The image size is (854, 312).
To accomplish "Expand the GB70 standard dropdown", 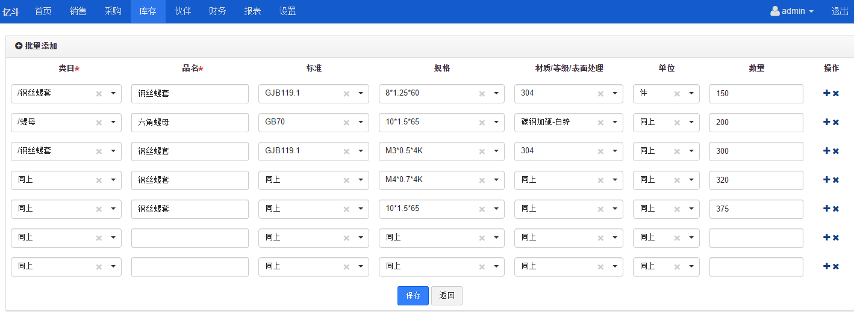I will coord(360,122).
